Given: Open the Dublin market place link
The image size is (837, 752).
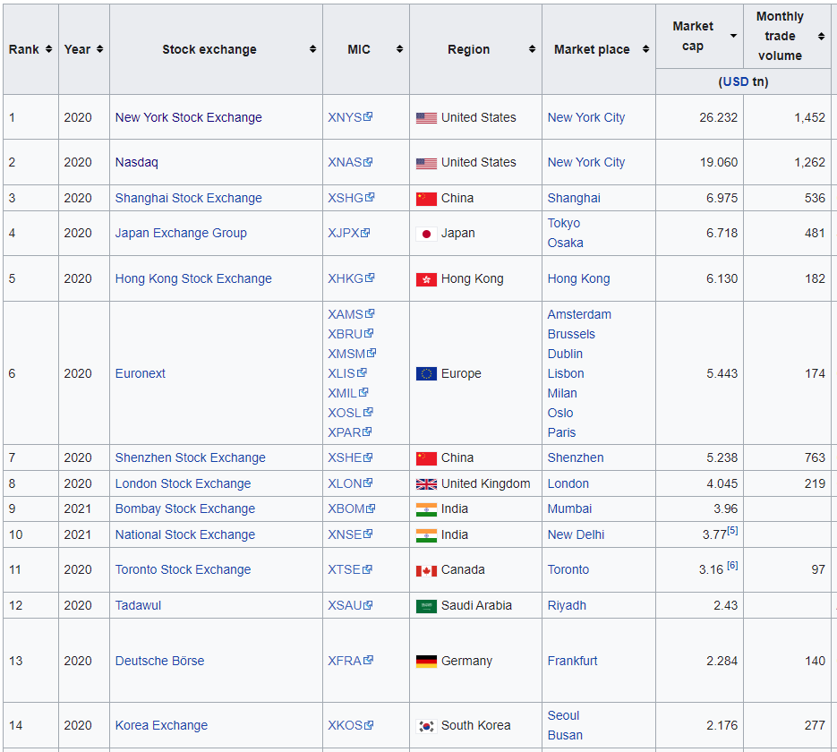Looking at the screenshot, I should pos(565,354).
